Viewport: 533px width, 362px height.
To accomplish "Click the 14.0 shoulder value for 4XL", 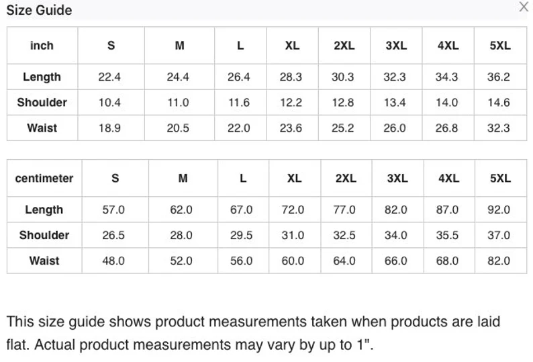I will [446, 103].
